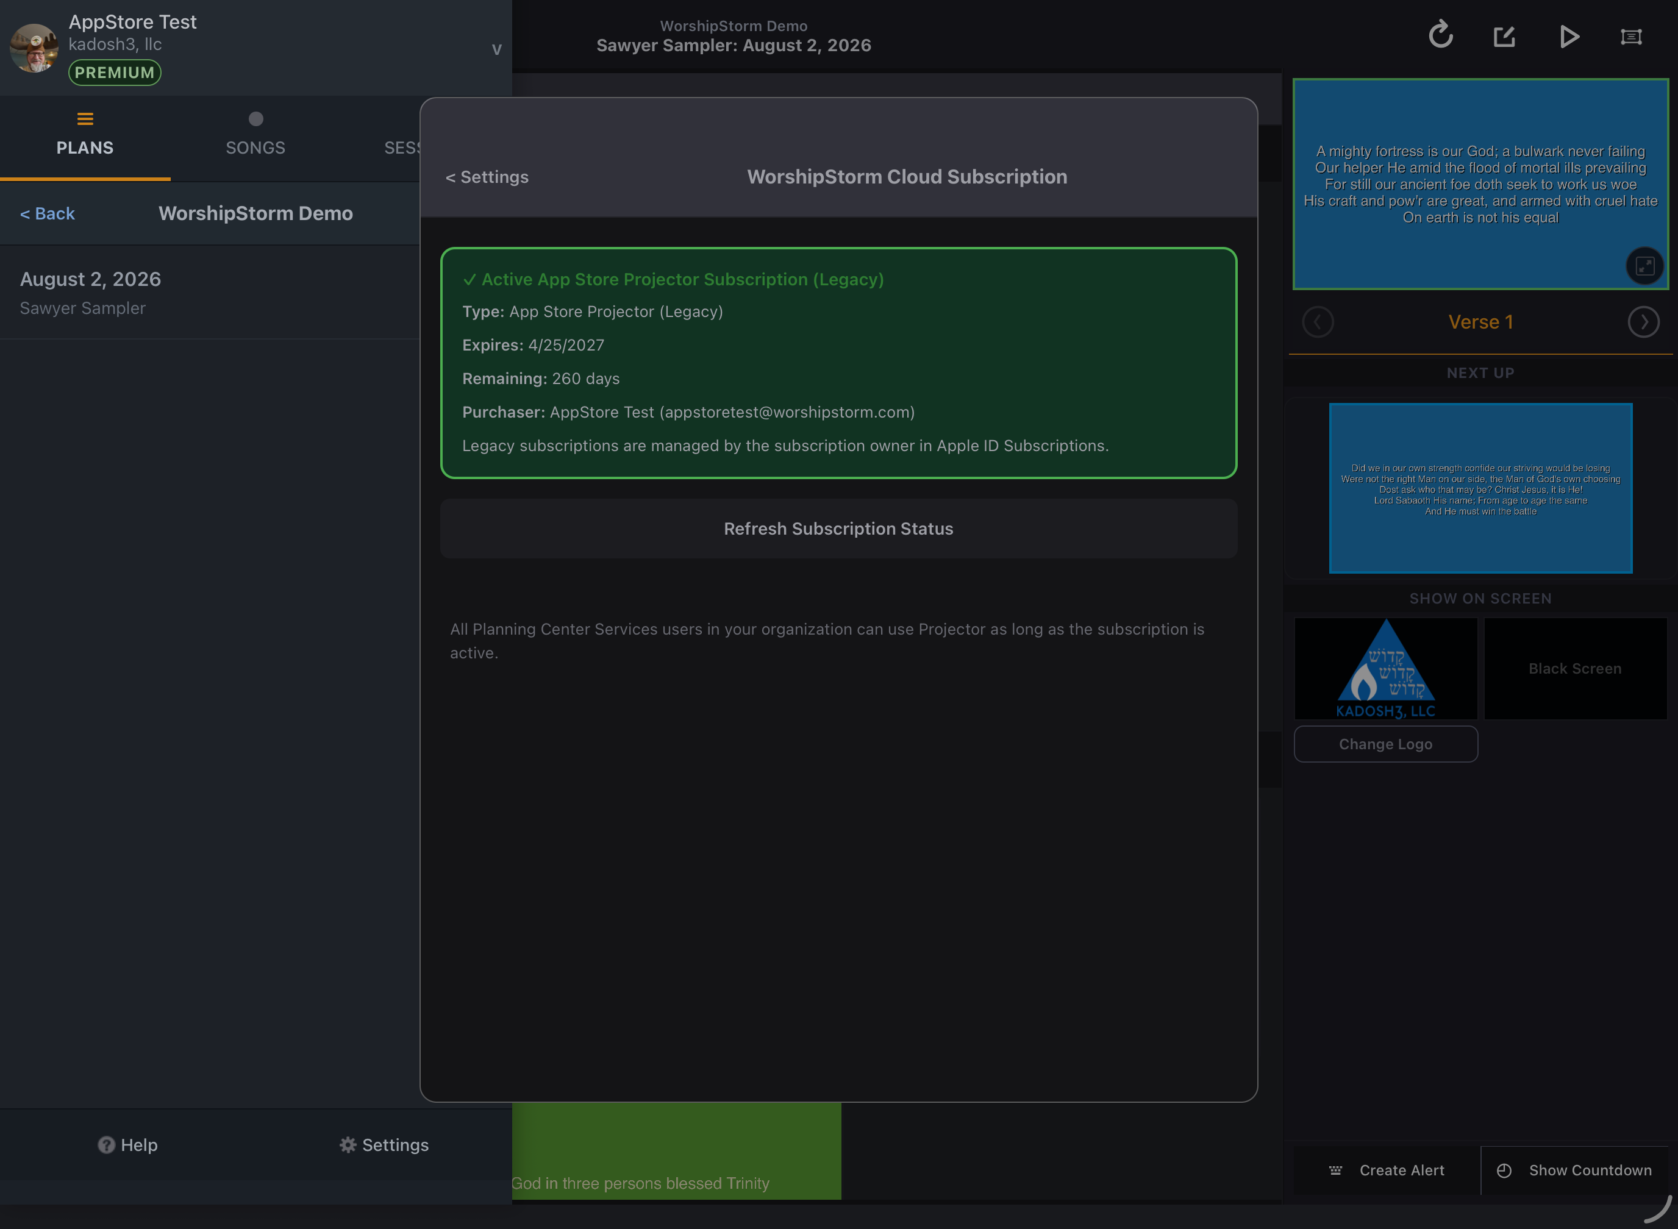Click the Purchaser email text
The image size is (1678, 1229).
[x=787, y=412]
